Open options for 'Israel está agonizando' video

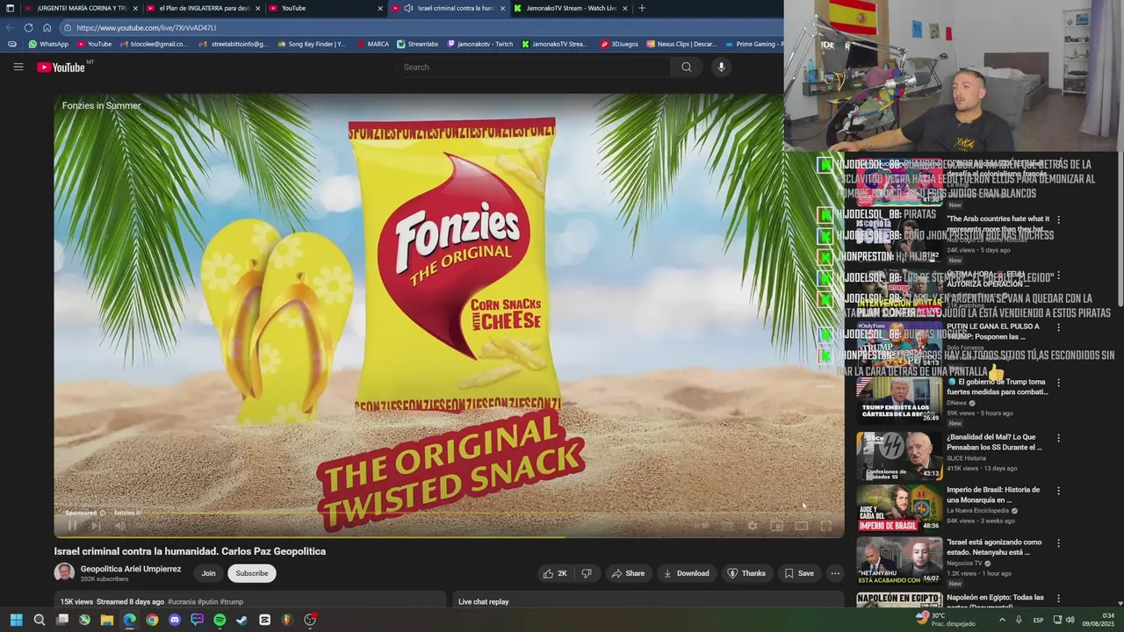click(x=1058, y=543)
